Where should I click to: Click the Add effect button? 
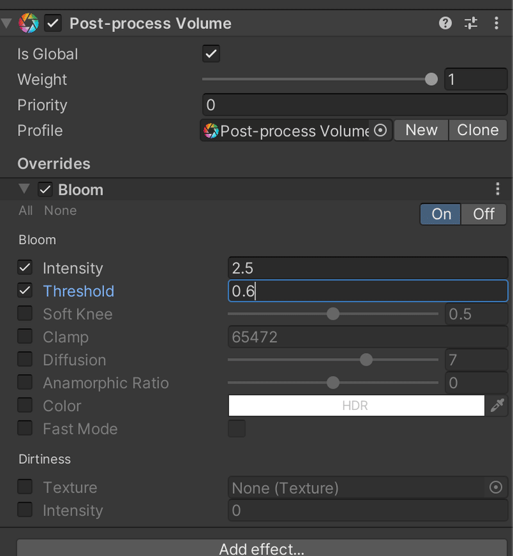click(x=262, y=548)
